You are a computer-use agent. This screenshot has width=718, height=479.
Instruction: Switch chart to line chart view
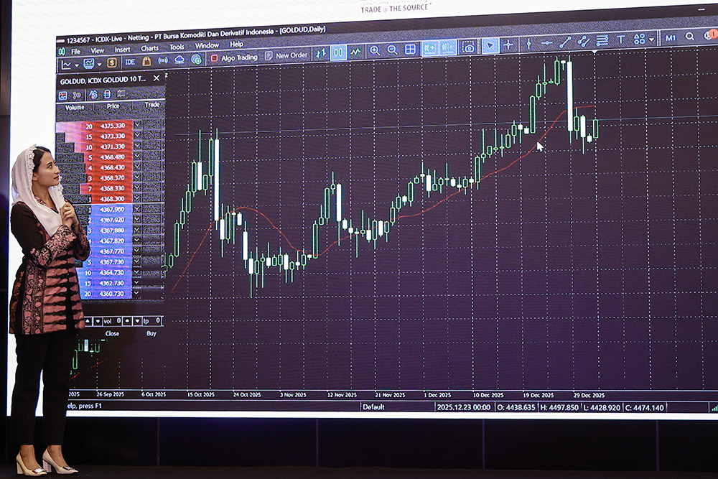(x=355, y=52)
